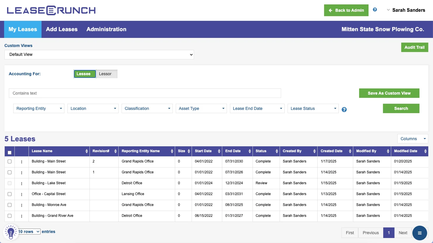The width and height of the screenshot is (433, 243).
Task: Open the Sarah Sanders user menu
Action: (x=406, y=10)
